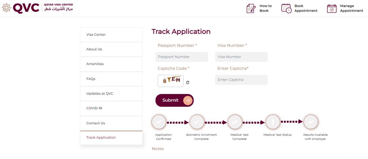
Task: Click the Book Appointment calendar icon
Action: [286, 8]
